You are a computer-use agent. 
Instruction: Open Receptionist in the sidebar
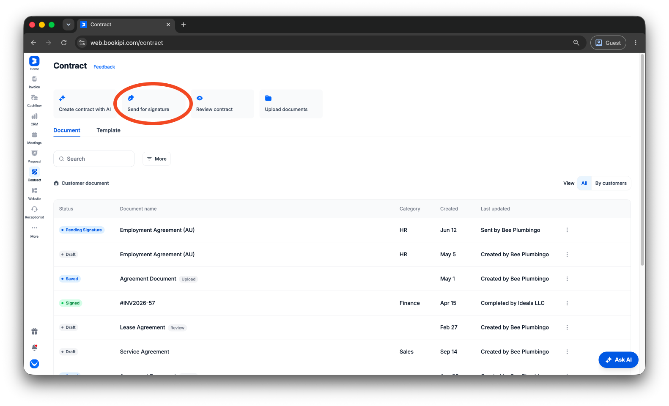pyautogui.click(x=34, y=212)
